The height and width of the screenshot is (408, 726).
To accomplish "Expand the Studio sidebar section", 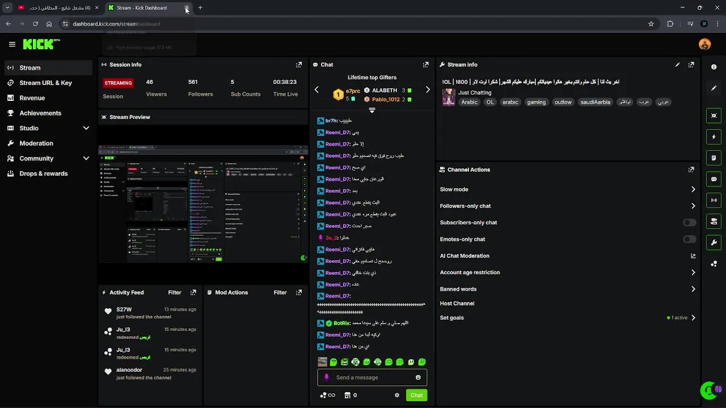I will (86, 128).
